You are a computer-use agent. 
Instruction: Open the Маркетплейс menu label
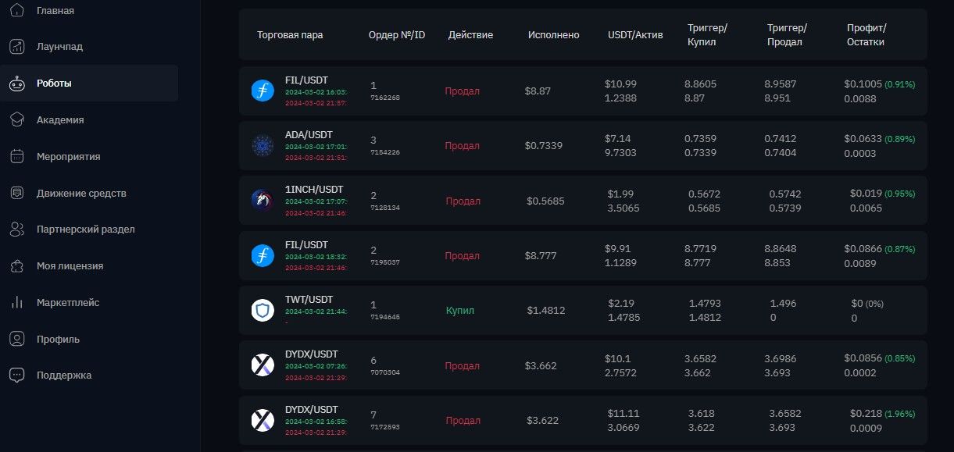point(68,303)
